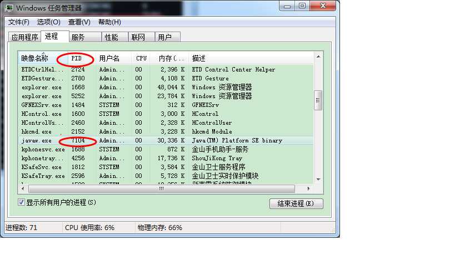Toggle 显示所有用户的进程 checkbox
This screenshot has height=255, width=455.
point(21,202)
